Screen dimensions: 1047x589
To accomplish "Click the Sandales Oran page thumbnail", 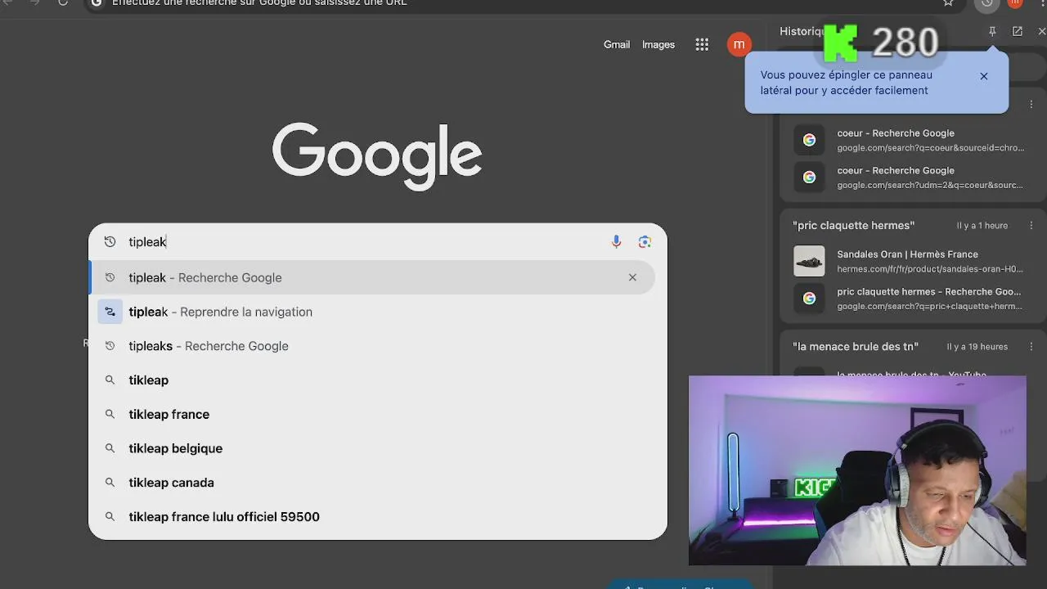I will pyautogui.click(x=809, y=261).
